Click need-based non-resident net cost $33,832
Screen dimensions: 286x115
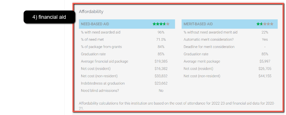(161, 76)
